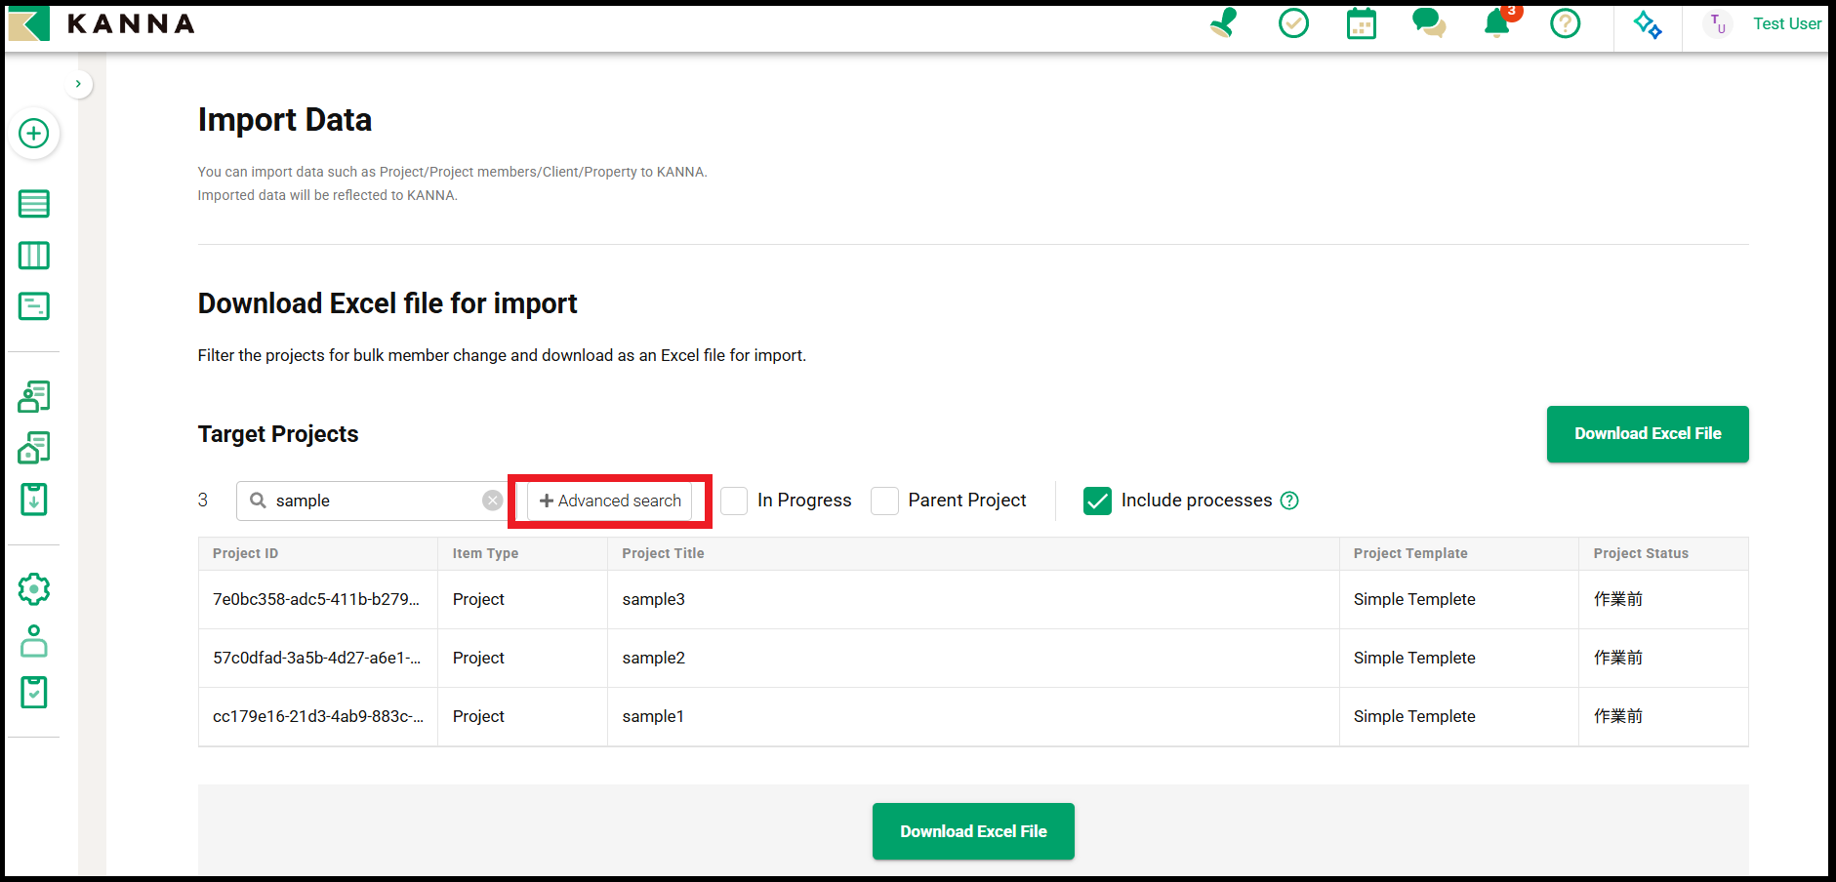Click the help question mark icon in header

click(1565, 23)
